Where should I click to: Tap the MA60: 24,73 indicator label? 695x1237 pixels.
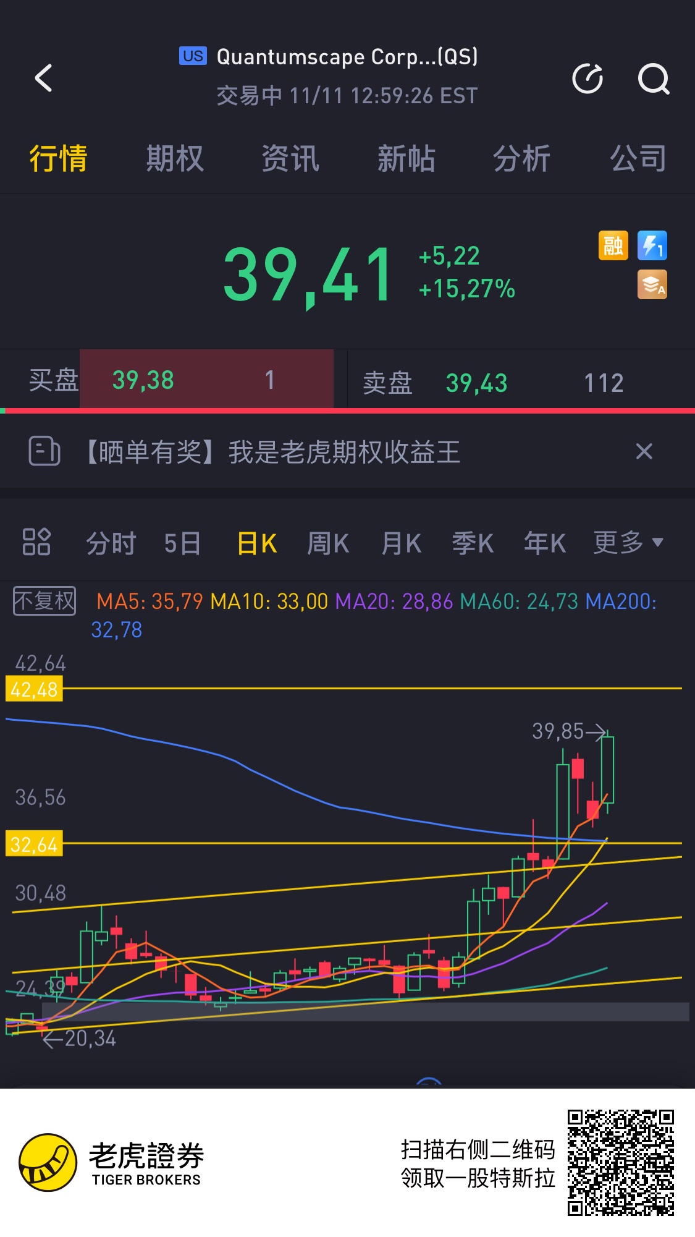520,601
